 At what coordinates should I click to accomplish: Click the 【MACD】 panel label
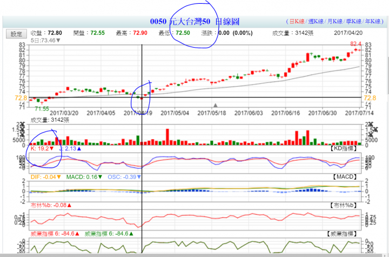pos(345,177)
